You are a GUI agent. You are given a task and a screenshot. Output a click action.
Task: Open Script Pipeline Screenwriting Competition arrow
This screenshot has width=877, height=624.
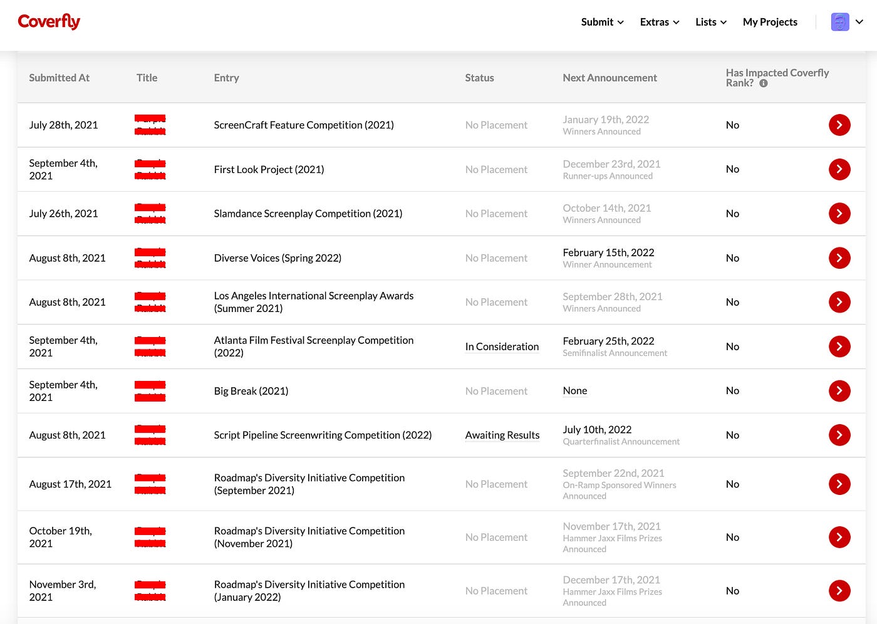[839, 435]
